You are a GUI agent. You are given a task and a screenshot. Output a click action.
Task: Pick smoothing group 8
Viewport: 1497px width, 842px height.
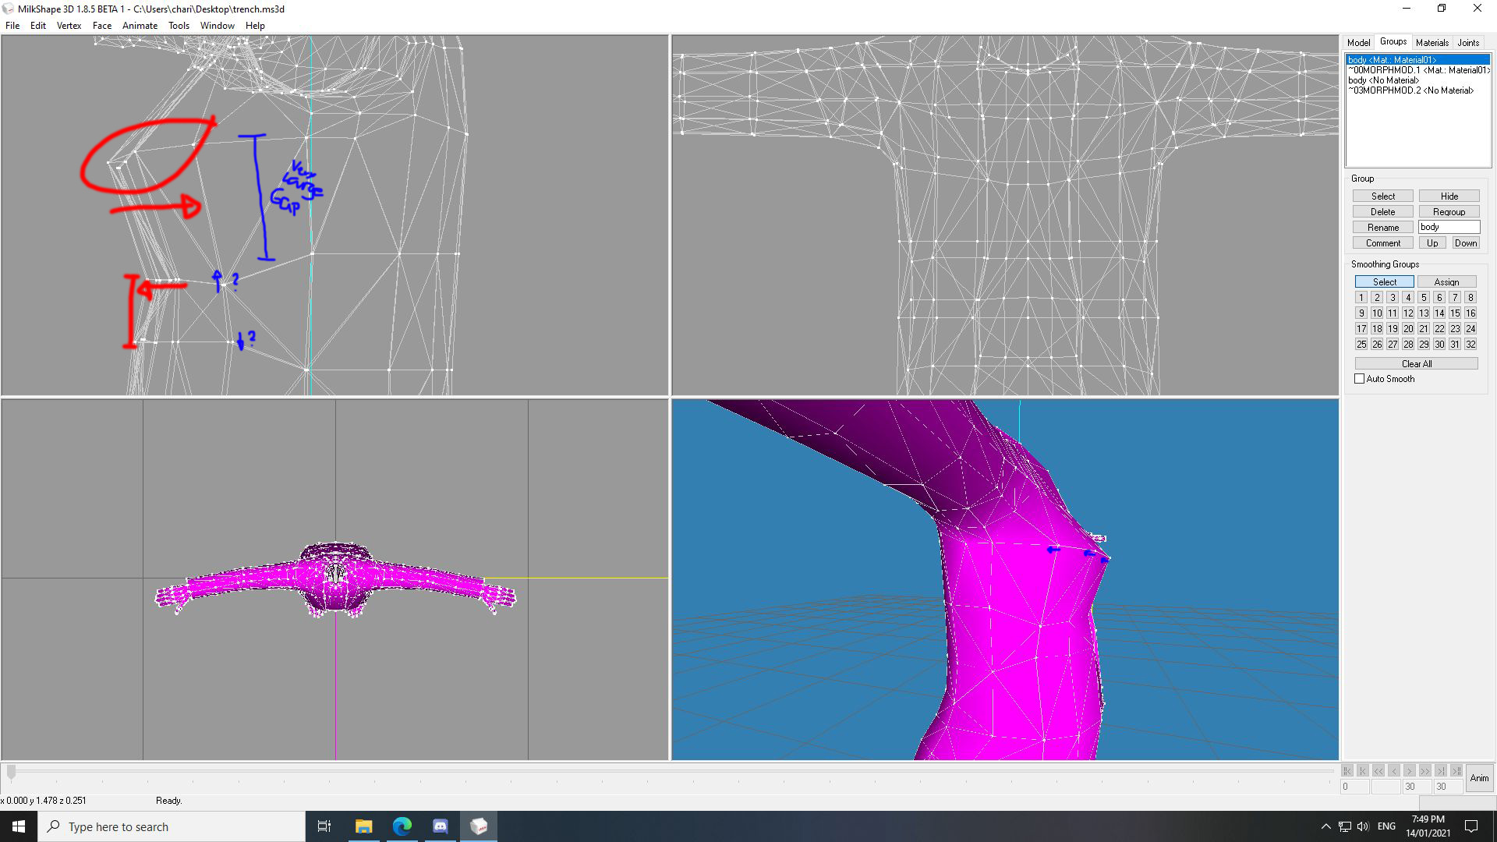pos(1470,298)
